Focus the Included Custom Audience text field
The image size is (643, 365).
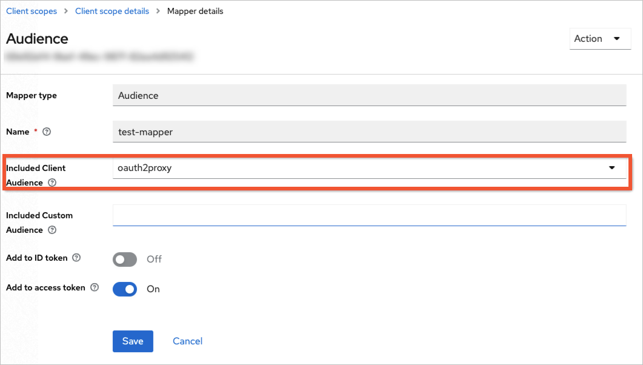click(x=369, y=215)
